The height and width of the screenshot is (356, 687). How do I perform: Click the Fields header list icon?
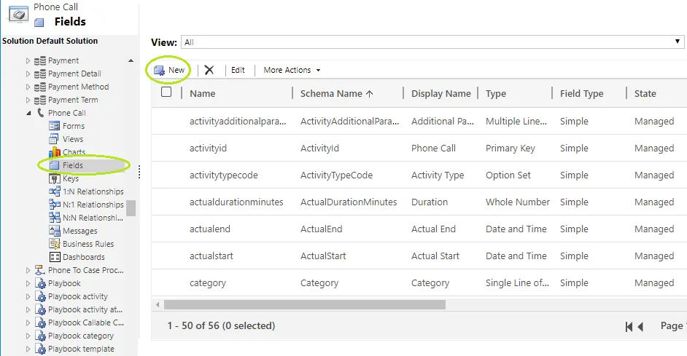coord(39,23)
